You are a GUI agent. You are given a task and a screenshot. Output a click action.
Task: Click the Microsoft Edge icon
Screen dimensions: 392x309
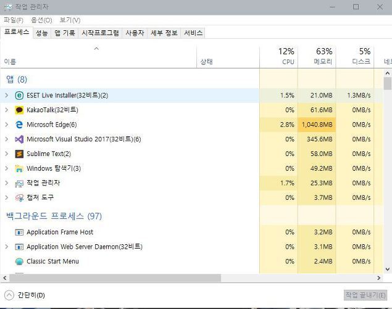[x=19, y=125]
